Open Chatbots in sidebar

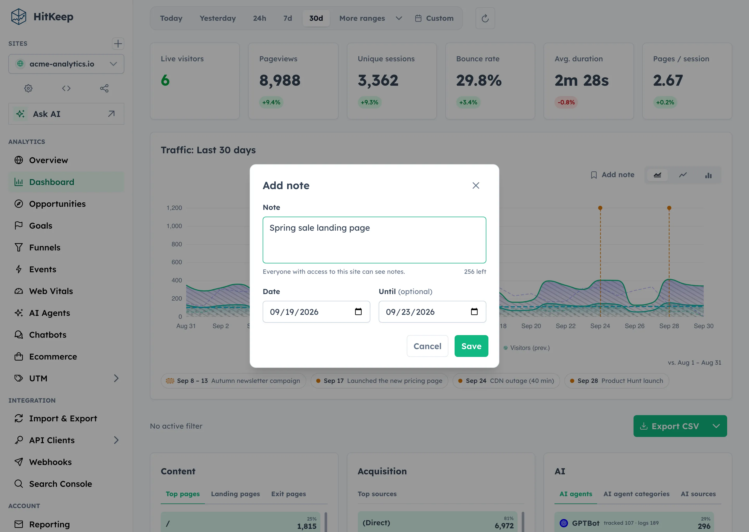pos(66,335)
